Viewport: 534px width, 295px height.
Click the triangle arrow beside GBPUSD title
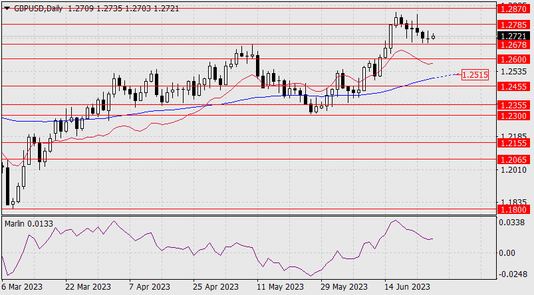(7, 7)
